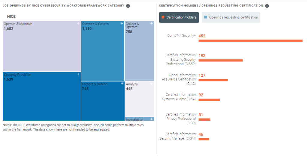Click the NICE treemap title

[11, 17]
